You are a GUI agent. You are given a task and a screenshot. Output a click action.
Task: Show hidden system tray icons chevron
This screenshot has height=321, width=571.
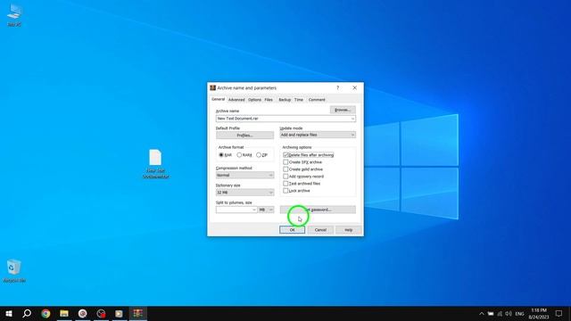coord(482,314)
